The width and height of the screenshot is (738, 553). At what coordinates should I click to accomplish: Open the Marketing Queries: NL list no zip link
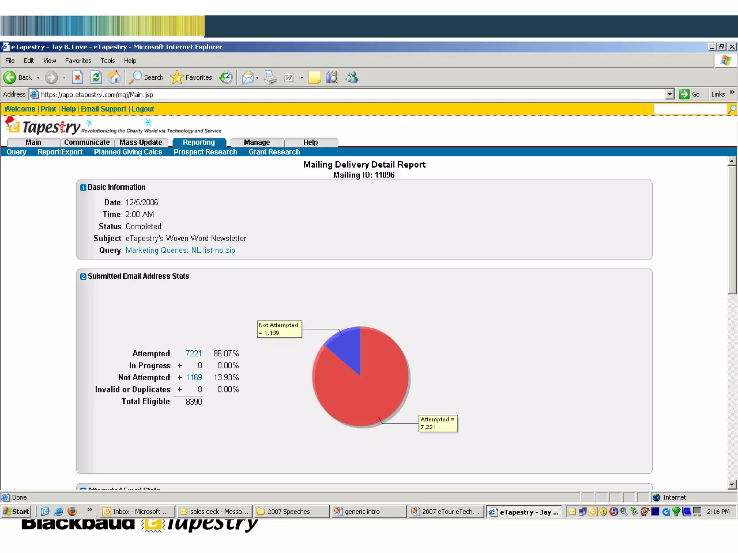(180, 250)
